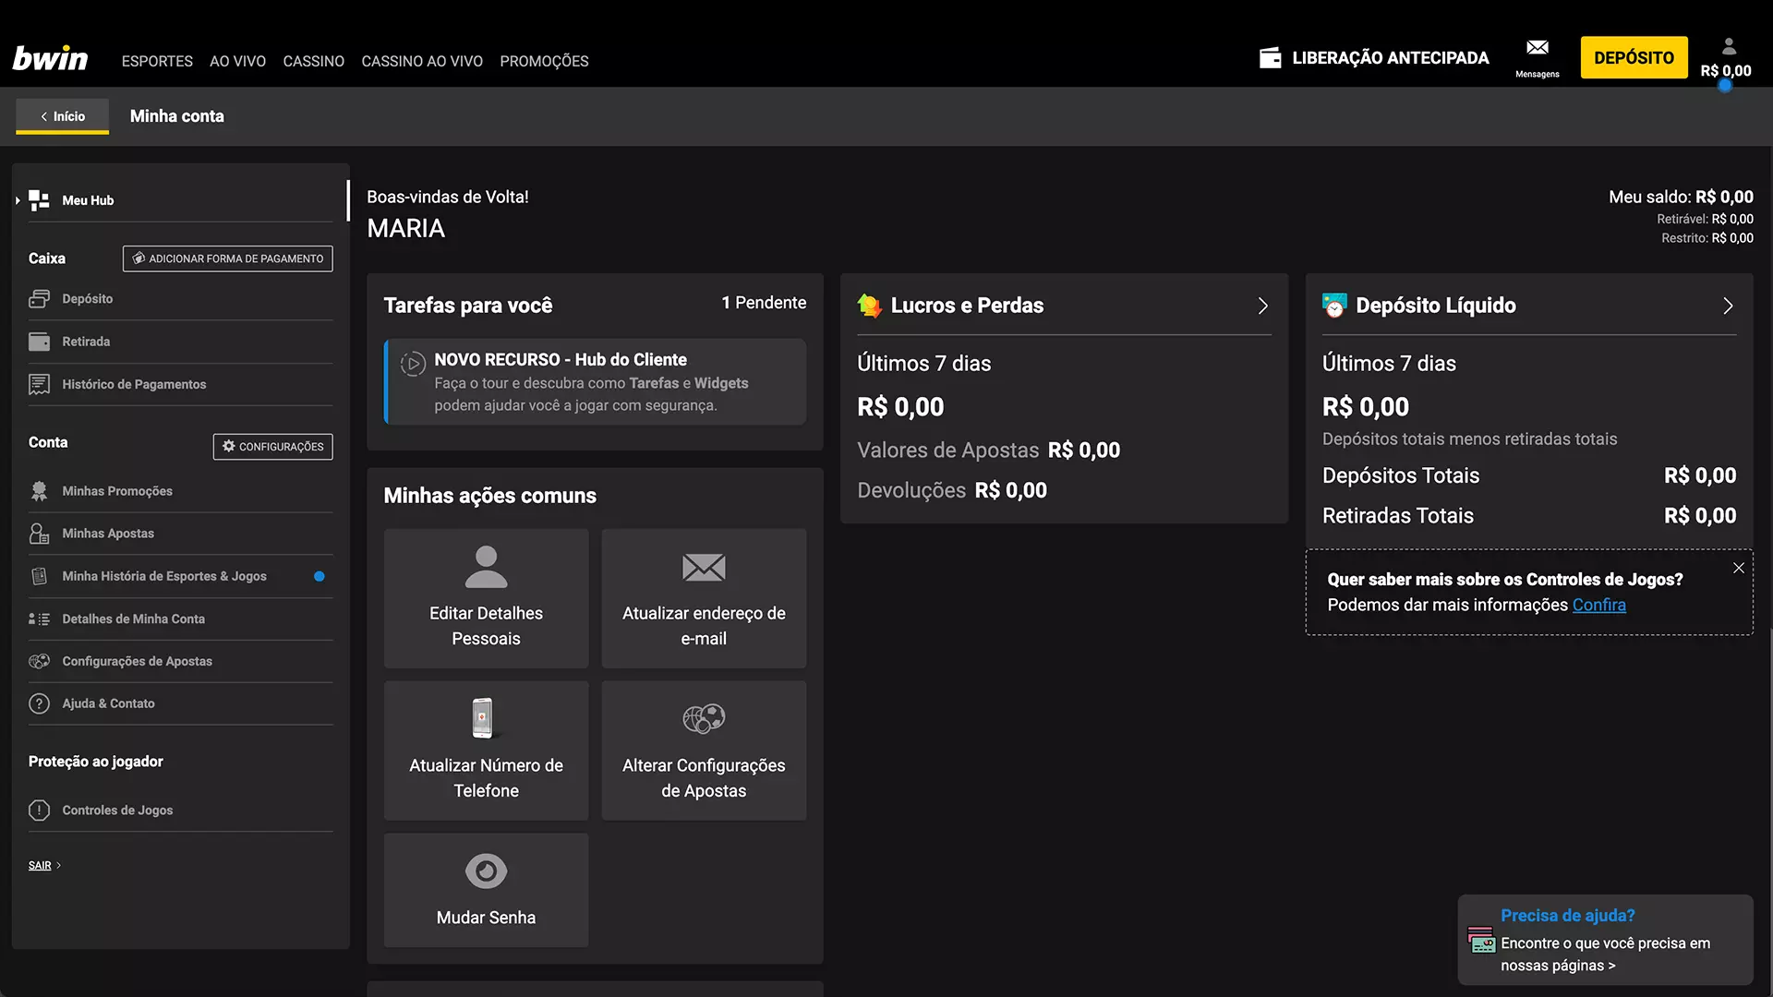Click the phone icon in Atualizar Número tile
Screen dimensions: 1773x997
pyautogui.click(x=482, y=718)
